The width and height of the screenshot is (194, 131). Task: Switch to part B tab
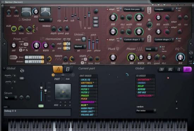[68, 69]
